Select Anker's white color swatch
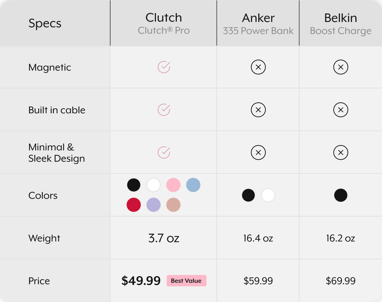The width and height of the screenshot is (382, 302). [268, 195]
